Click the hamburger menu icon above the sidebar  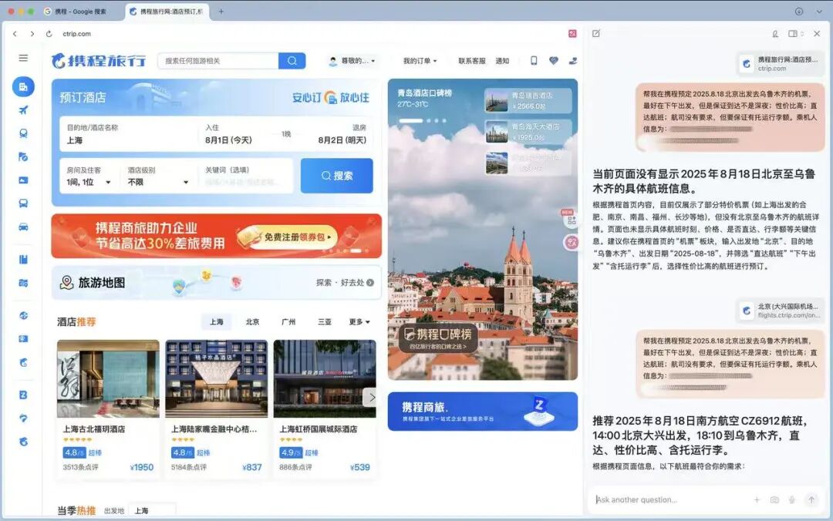pos(22,57)
